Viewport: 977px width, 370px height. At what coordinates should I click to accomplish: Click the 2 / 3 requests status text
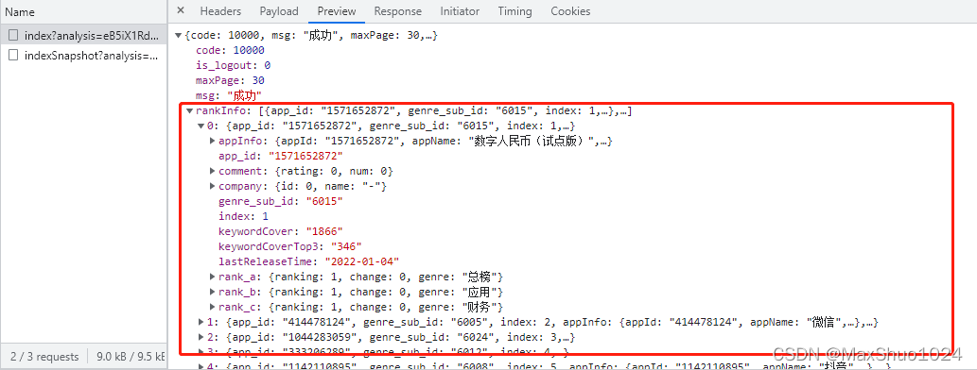[x=44, y=357]
